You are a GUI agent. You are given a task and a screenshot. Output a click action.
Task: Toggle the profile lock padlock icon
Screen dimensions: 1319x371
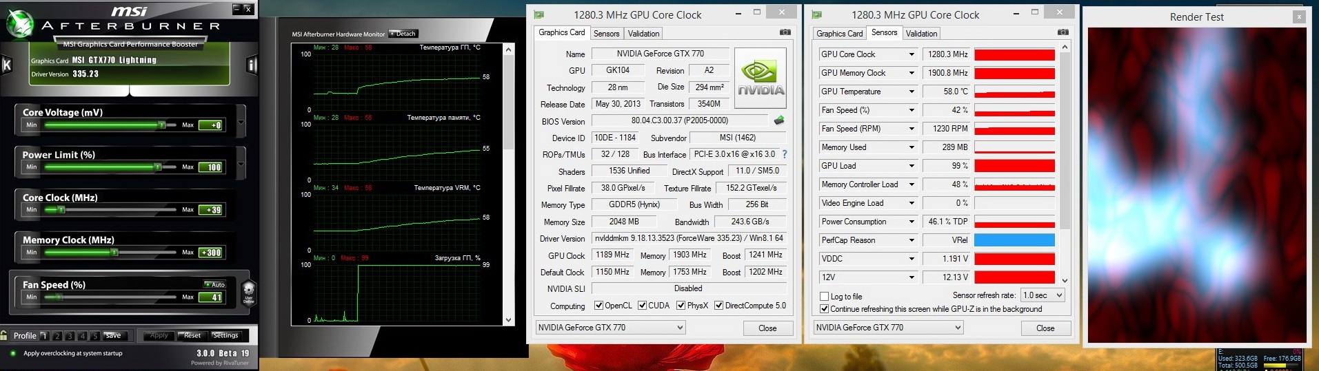tap(5, 335)
